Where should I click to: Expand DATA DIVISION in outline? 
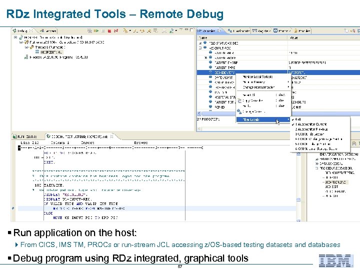pos(317,163)
